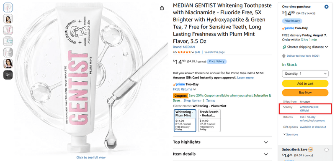Select the second product thumbnail with woman
The image size is (335, 161).
coord(8,19)
